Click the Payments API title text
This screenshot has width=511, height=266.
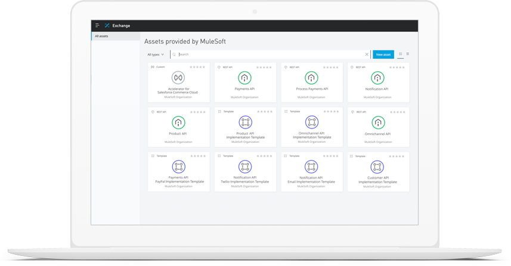coord(244,89)
